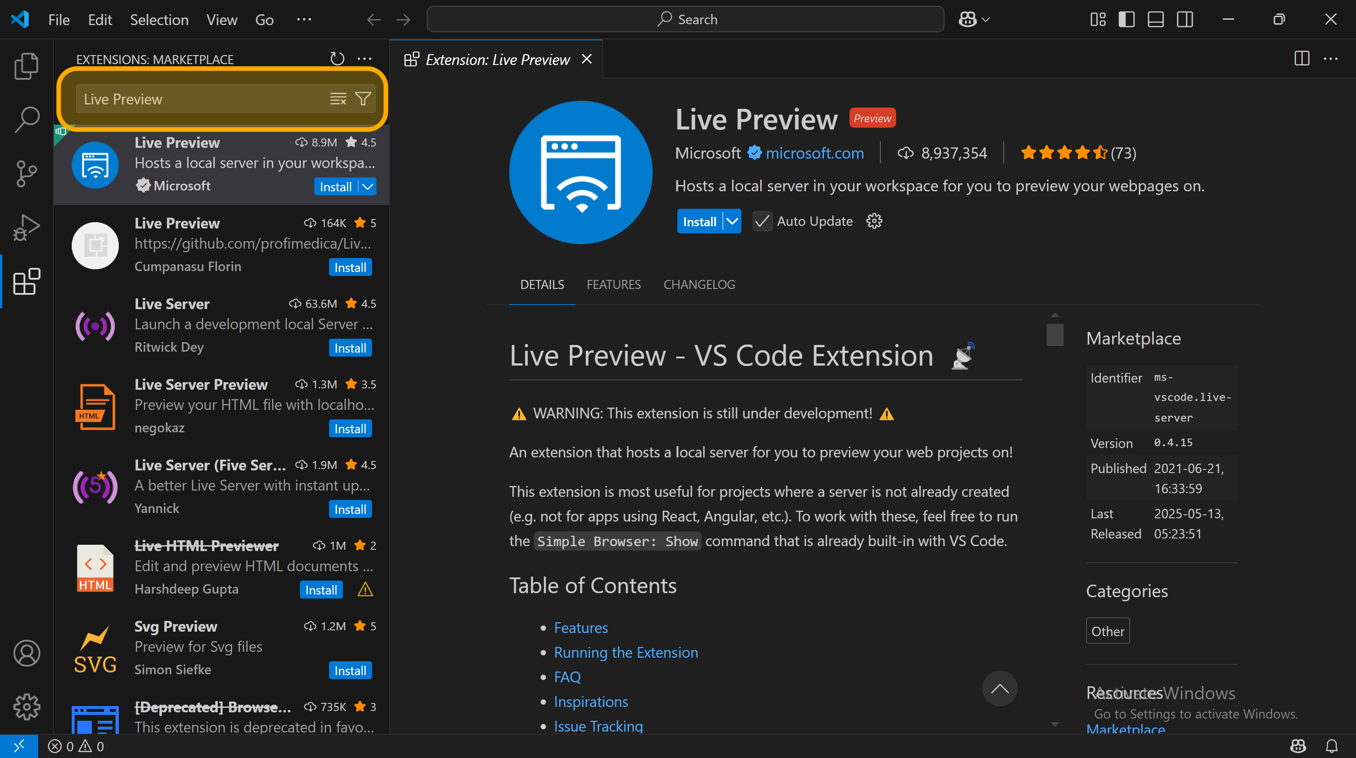The width and height of the screenshot is (1356, 758).
Task: Open the Manage gear in activity bar
Action: tap(26, 707)
